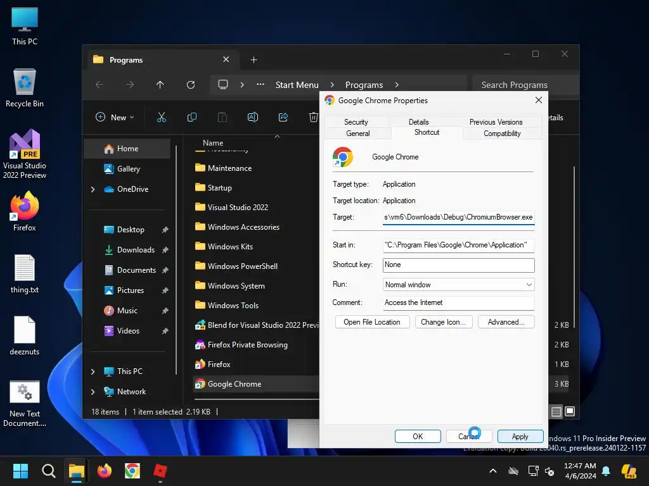
Task: Open Home in navigation pane
Action: point(127,149)
